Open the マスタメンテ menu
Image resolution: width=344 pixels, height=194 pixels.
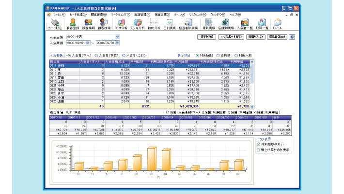coord(198,15)
